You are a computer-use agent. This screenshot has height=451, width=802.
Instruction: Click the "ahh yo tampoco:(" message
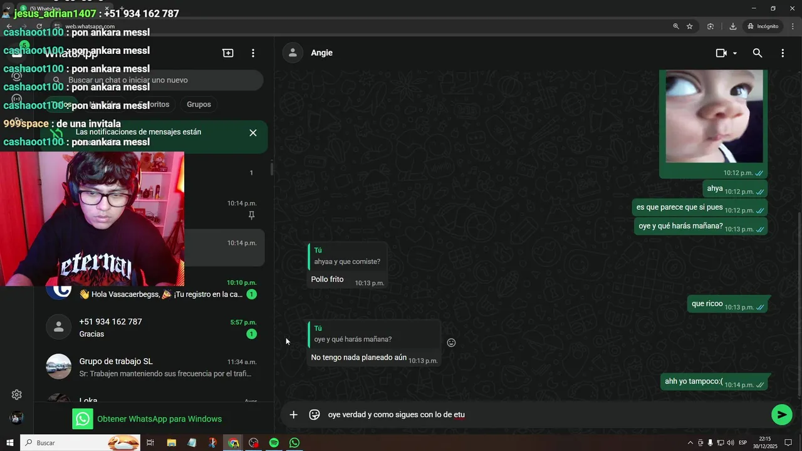[x=714, y=381]
